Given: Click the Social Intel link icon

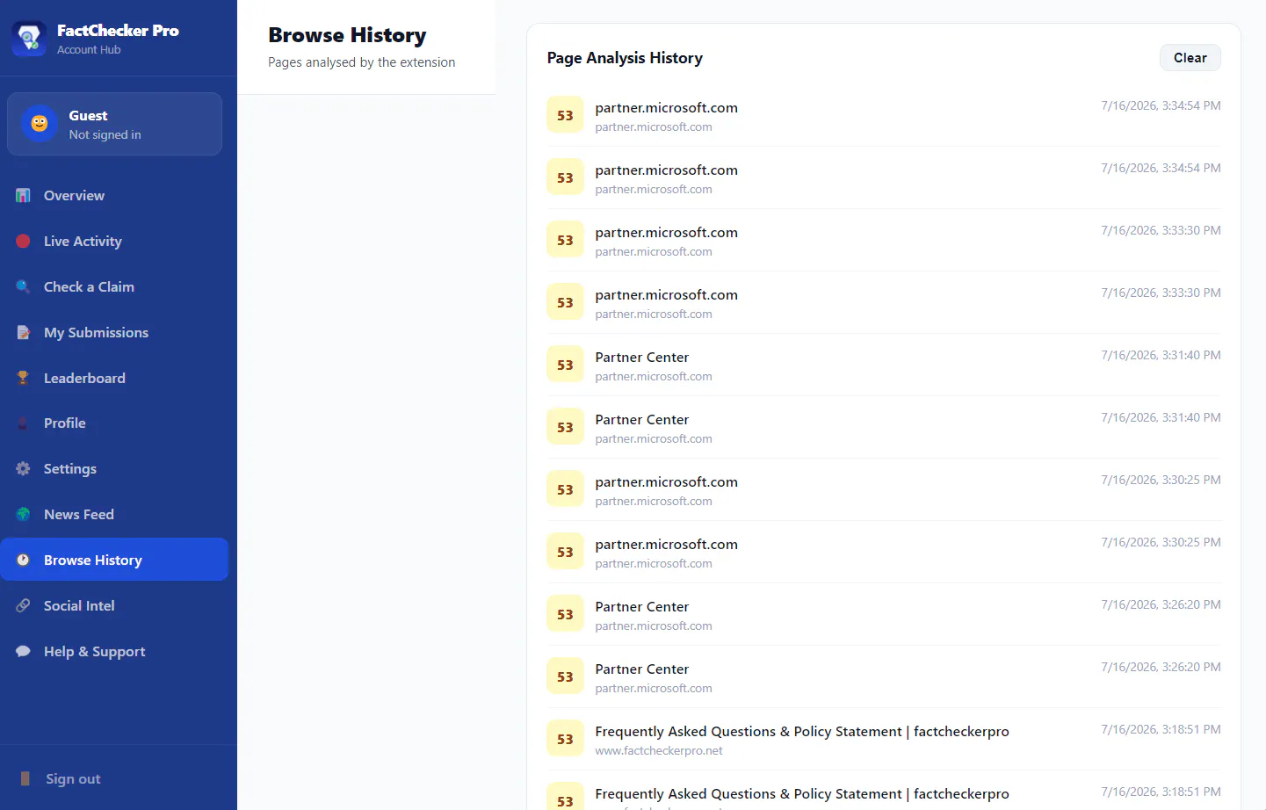Looking at the screenshot, I should coord(23,605).
